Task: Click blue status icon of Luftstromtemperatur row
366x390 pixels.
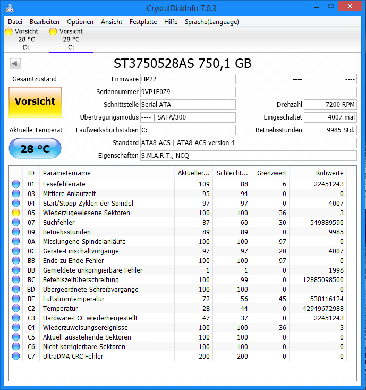Action: click(16, 299)
